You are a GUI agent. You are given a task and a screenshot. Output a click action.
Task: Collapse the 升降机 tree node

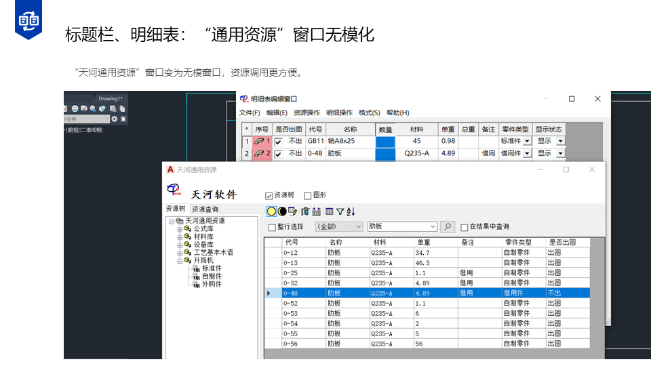click(180, 261)
